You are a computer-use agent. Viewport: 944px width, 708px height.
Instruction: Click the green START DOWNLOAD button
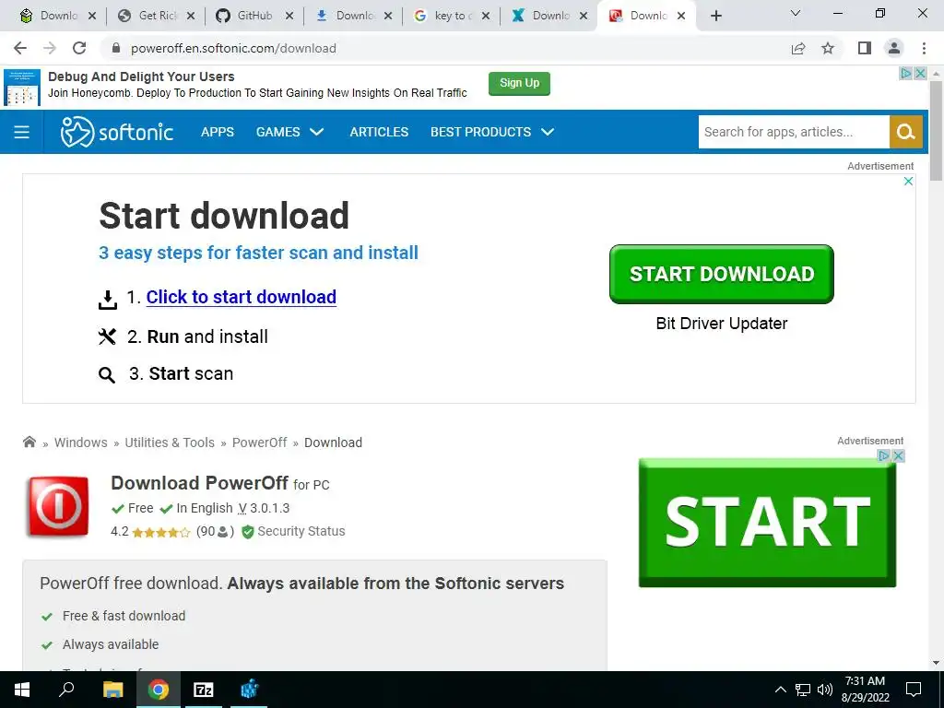(721, 274)
